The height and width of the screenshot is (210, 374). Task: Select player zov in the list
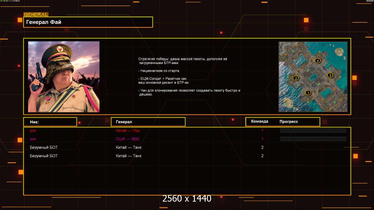click(x=33, y=131)
